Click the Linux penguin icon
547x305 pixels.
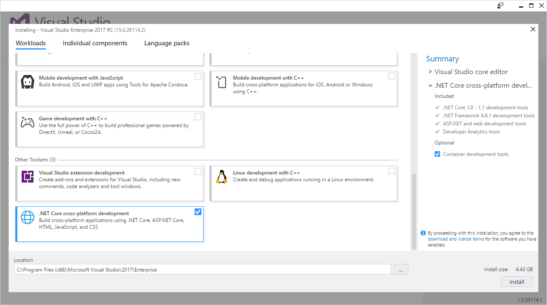point(221,177)
